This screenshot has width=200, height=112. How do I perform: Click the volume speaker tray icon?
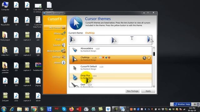(x=159, y=109)
